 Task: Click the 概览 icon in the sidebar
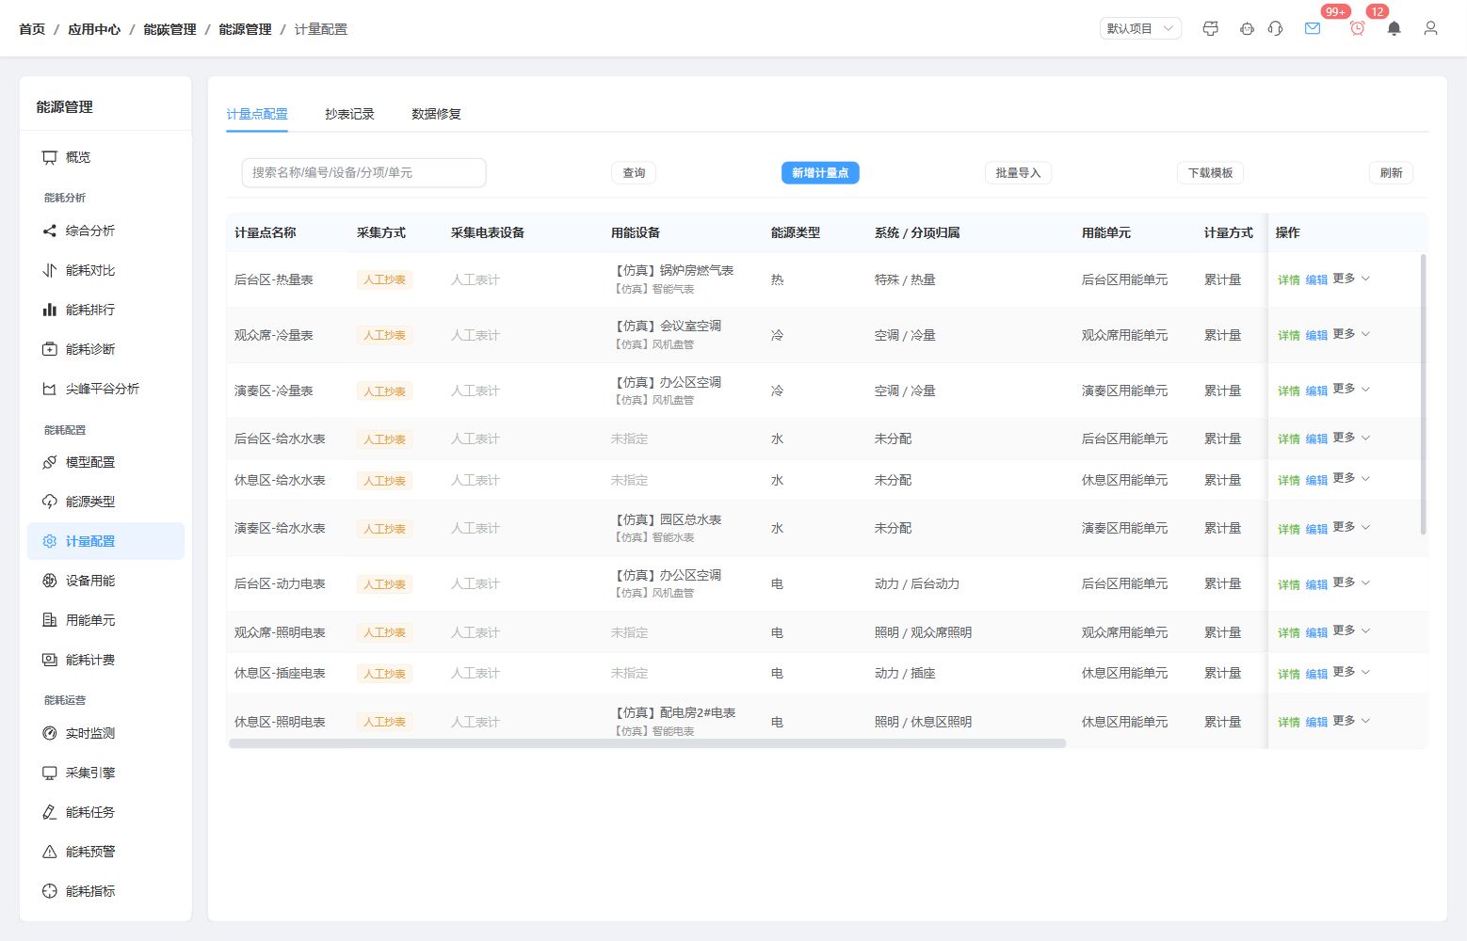tap(50, 157)
